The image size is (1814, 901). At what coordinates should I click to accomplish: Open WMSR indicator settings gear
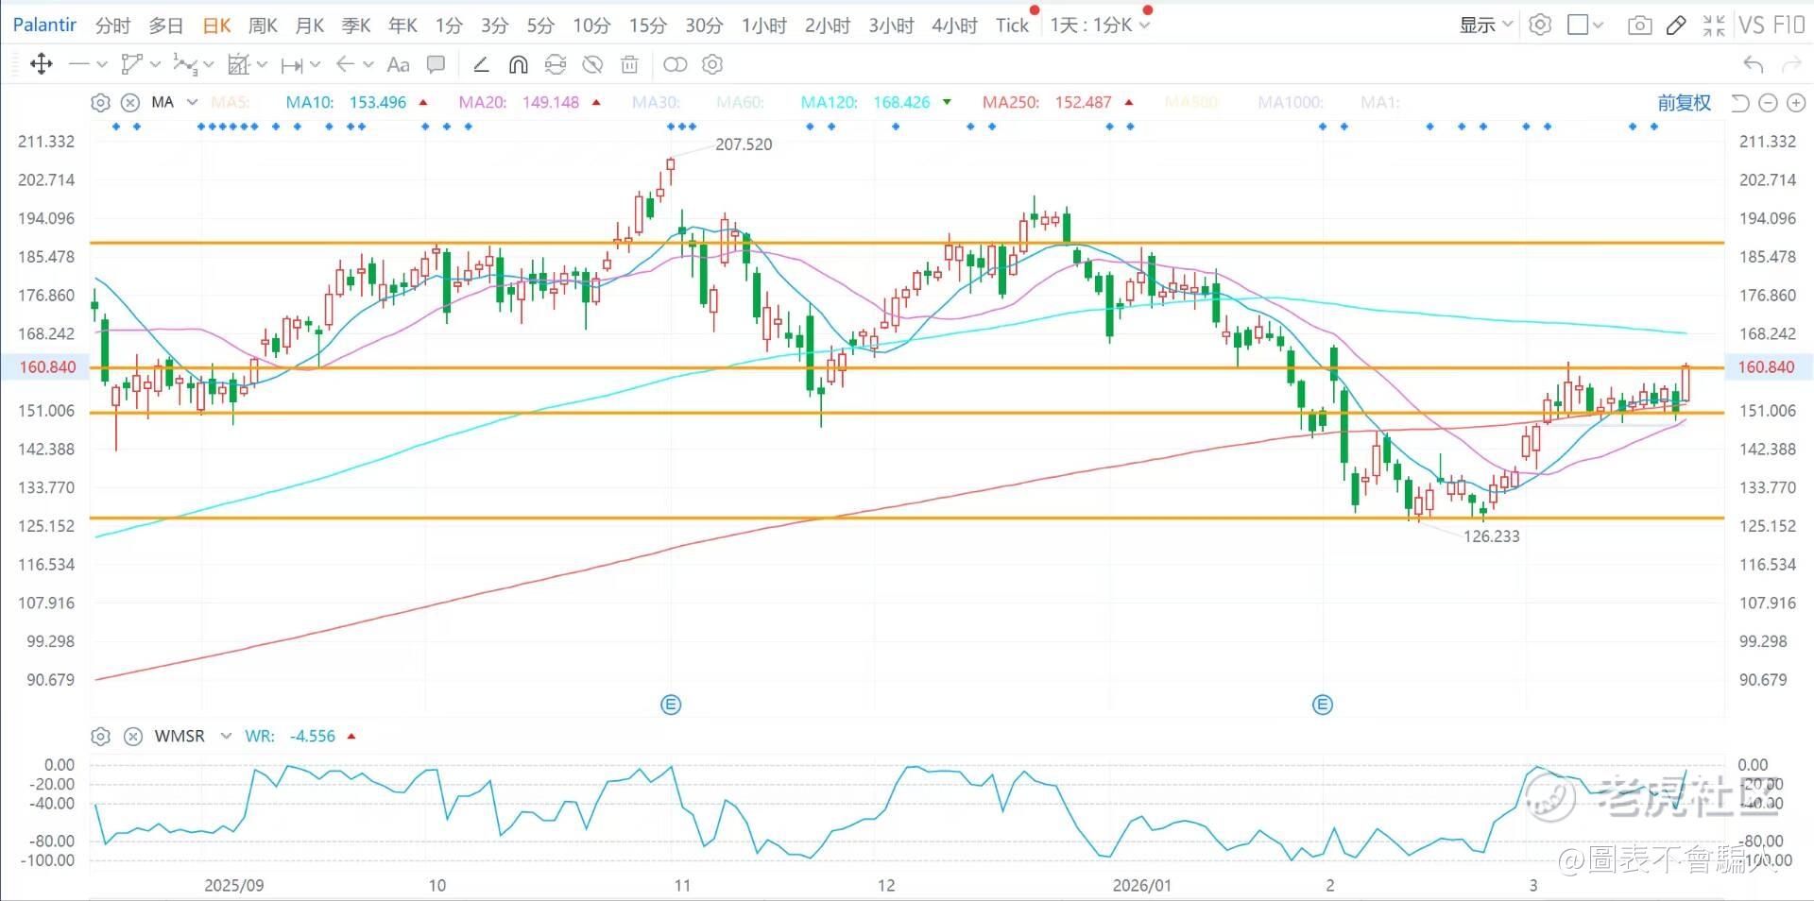[100, 736]
